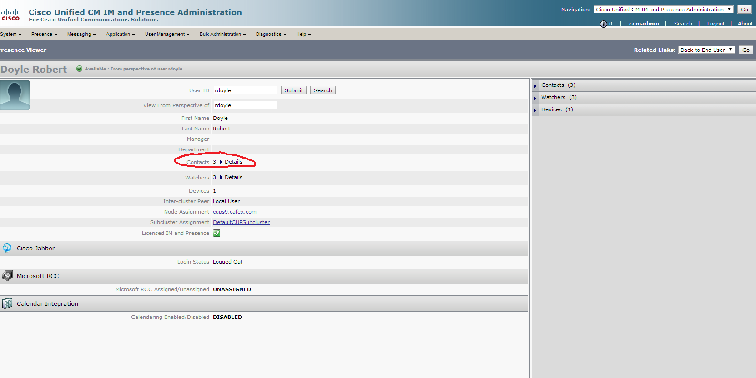Open the cups9.cafex.com node link
The width and height of the screenshot is (756, 378).
[x=235, y=212]
